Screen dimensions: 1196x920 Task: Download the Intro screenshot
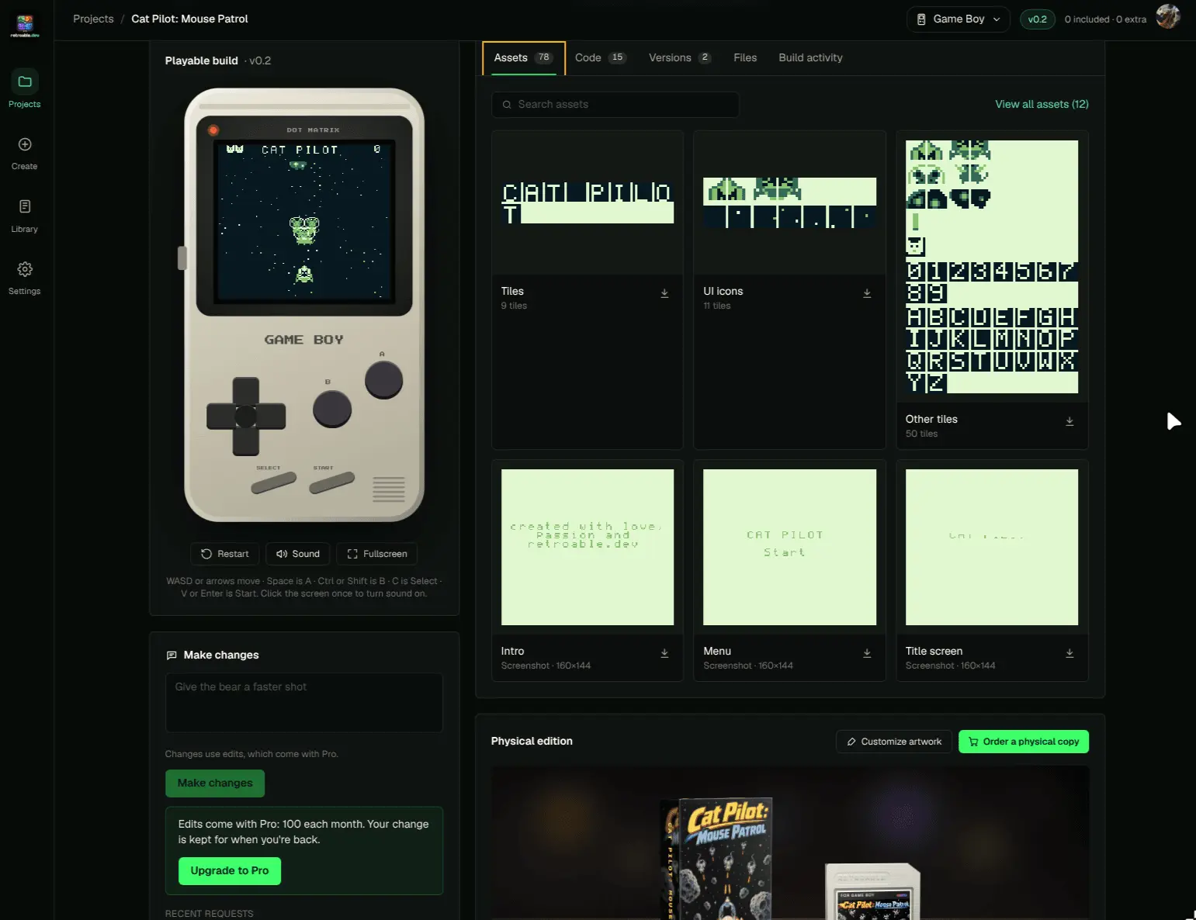pos(664,653)
